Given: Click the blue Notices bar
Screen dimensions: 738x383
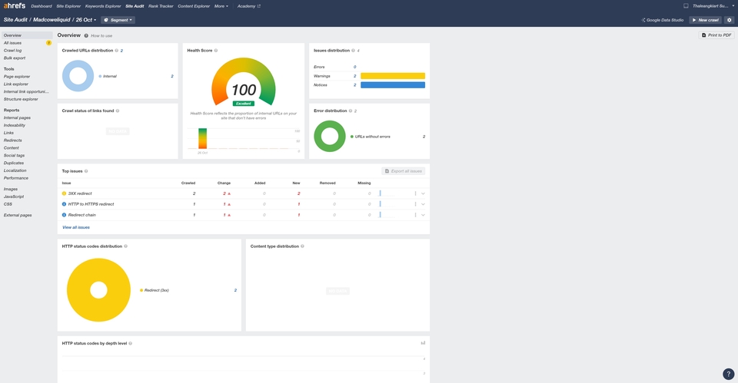Looking at the screenshot, I should coord(393,85).
